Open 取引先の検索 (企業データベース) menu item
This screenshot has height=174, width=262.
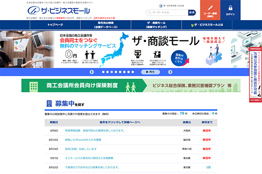pos(106,25)
